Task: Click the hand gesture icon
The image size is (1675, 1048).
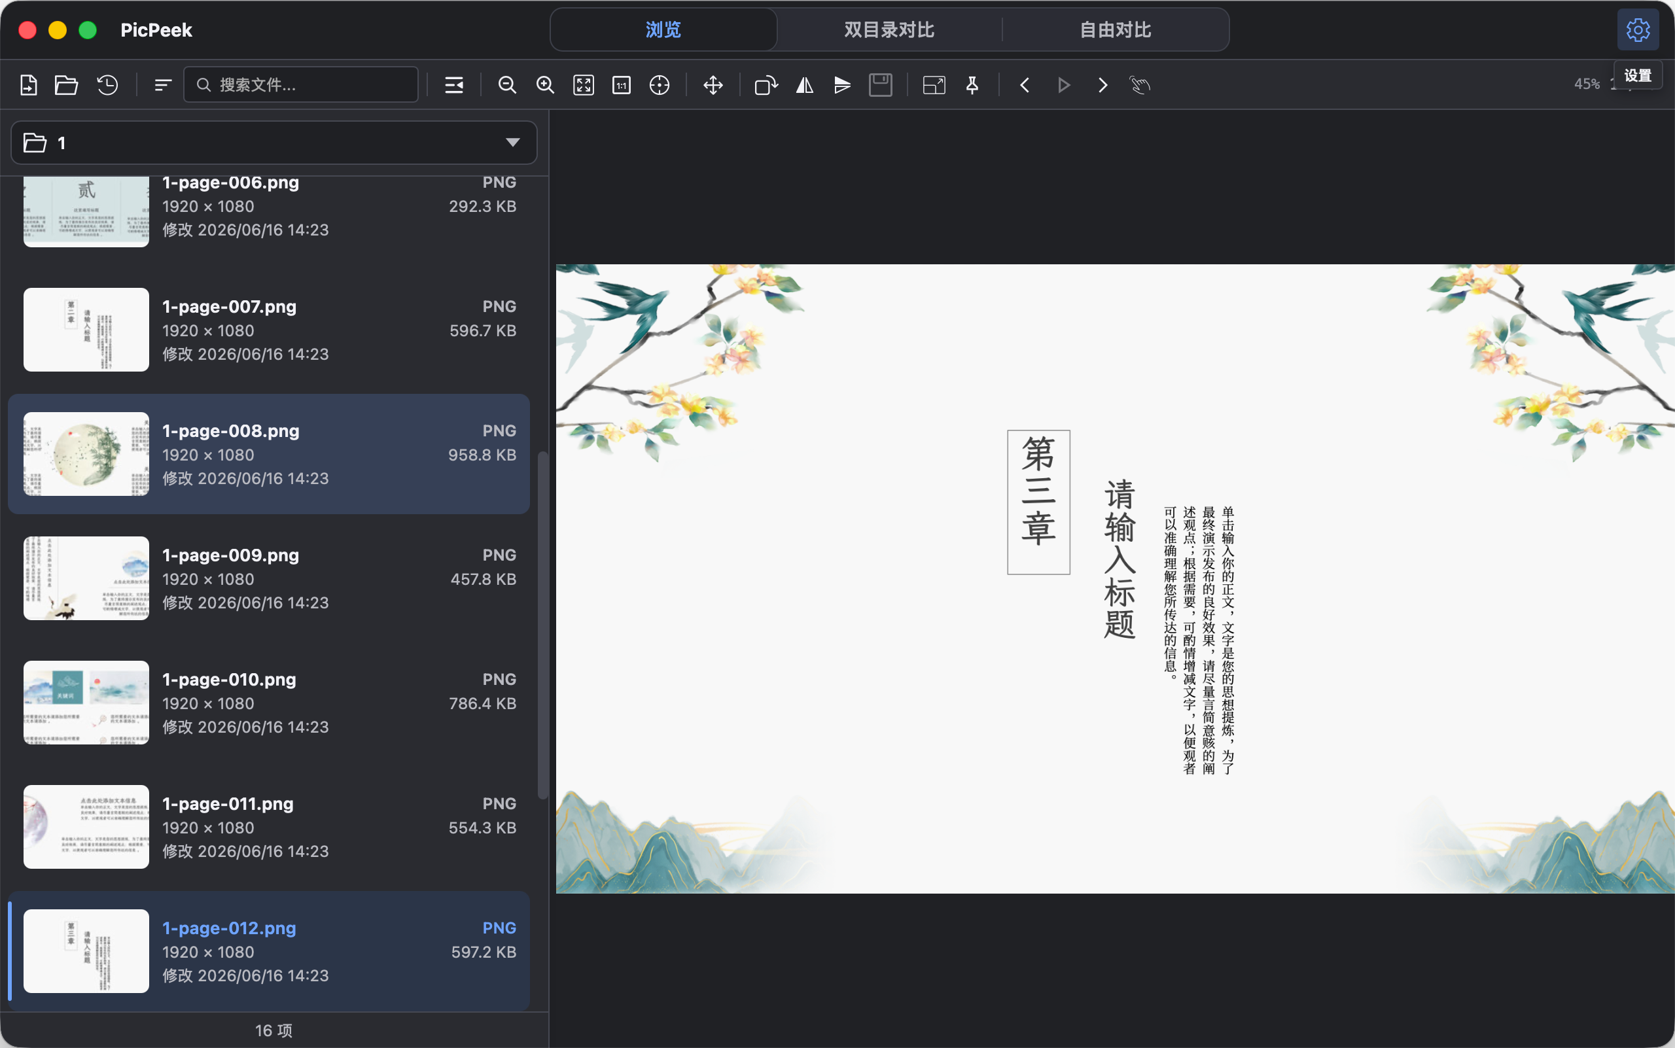Action: [x=1140, y=85]
